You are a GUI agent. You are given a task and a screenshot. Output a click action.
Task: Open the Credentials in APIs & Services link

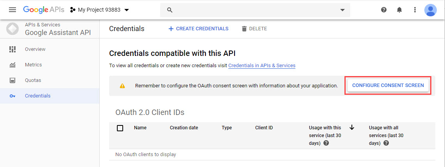click(x=262, y=66)
